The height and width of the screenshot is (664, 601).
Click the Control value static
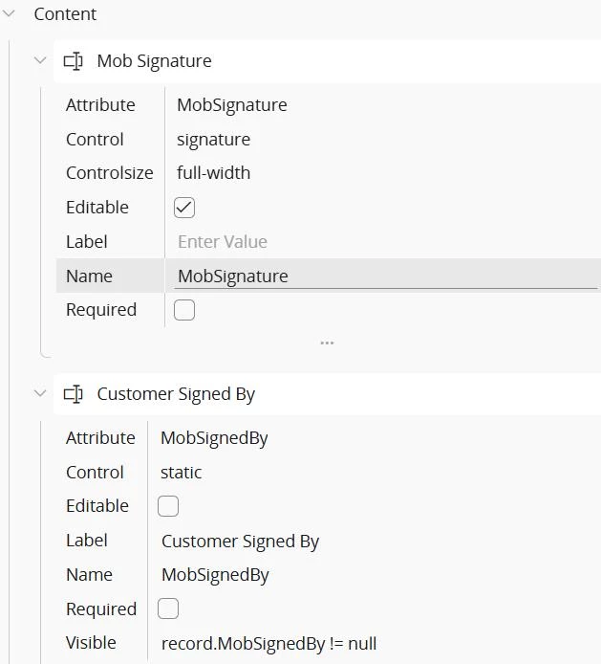pos(182,473)
